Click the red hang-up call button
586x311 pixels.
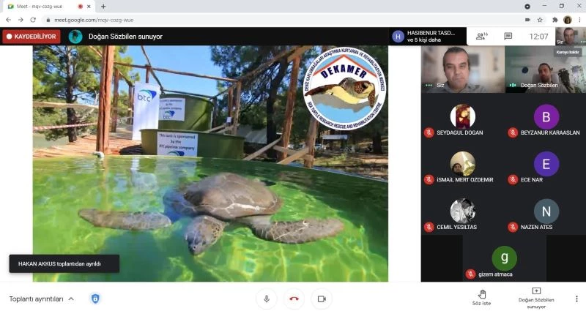coord(294,299)
